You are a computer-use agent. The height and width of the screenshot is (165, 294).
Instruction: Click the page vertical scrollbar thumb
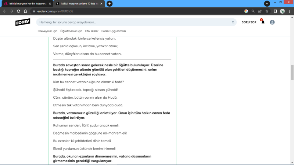point(292,72)
